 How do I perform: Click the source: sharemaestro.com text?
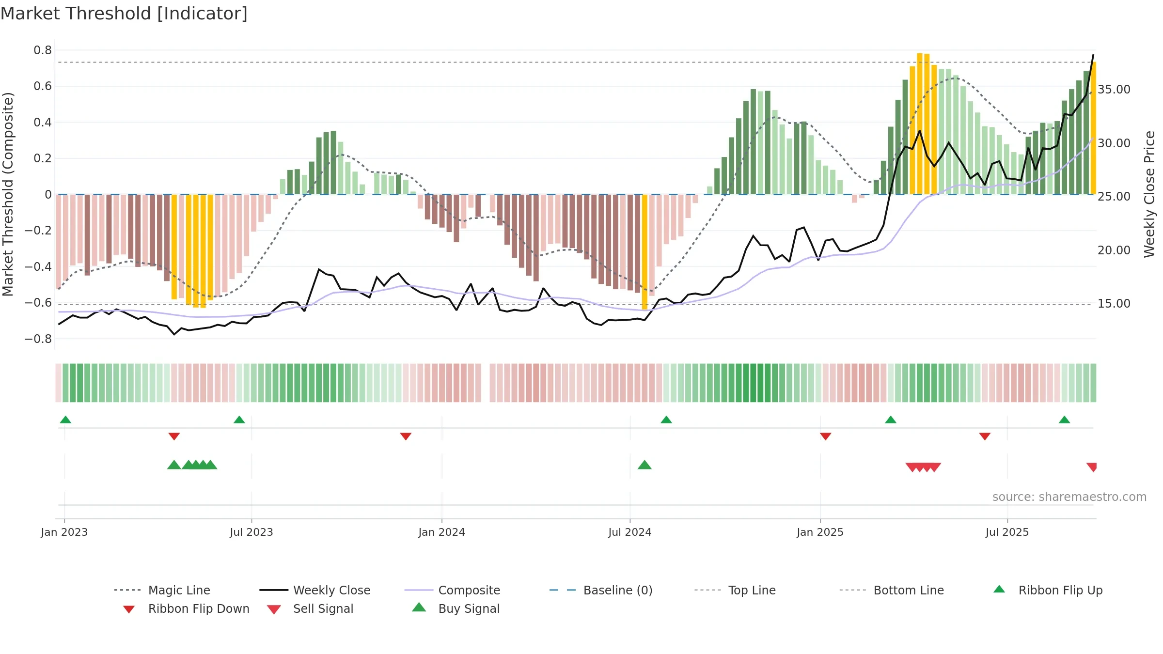click(x=1069, y=497)
